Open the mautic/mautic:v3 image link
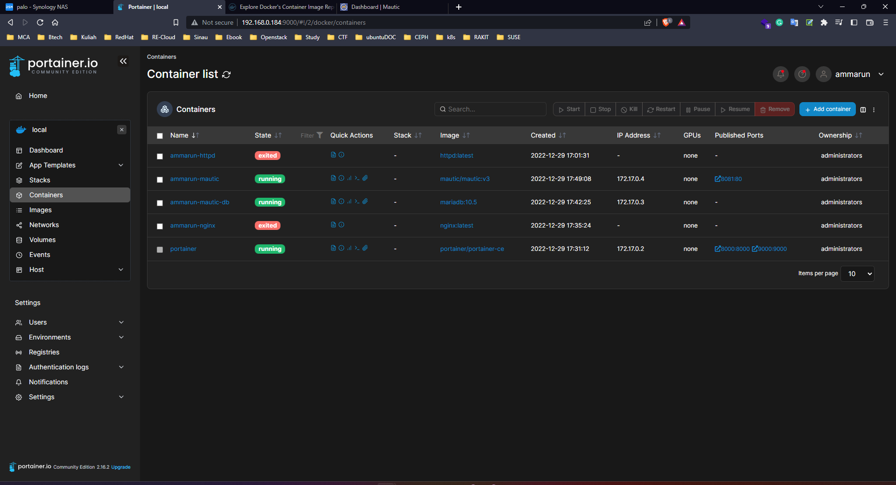This screenshot has height=485, width=896. click(465, 179)
